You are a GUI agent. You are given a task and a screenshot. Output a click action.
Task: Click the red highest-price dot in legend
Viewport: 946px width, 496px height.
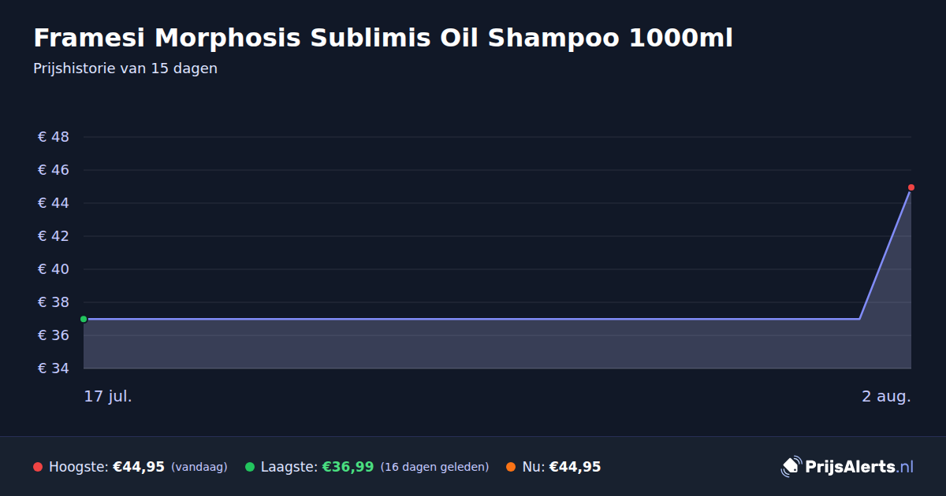[38, 467]
